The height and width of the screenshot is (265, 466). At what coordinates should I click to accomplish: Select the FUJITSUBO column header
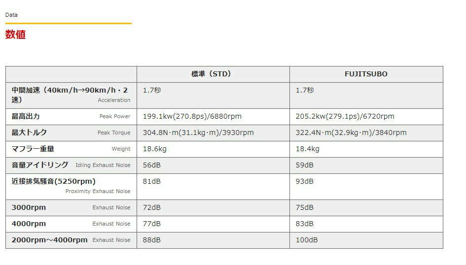[366, 74]
